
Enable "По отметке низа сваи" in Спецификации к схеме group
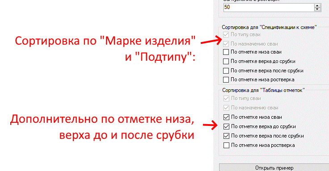coord(226,52)
